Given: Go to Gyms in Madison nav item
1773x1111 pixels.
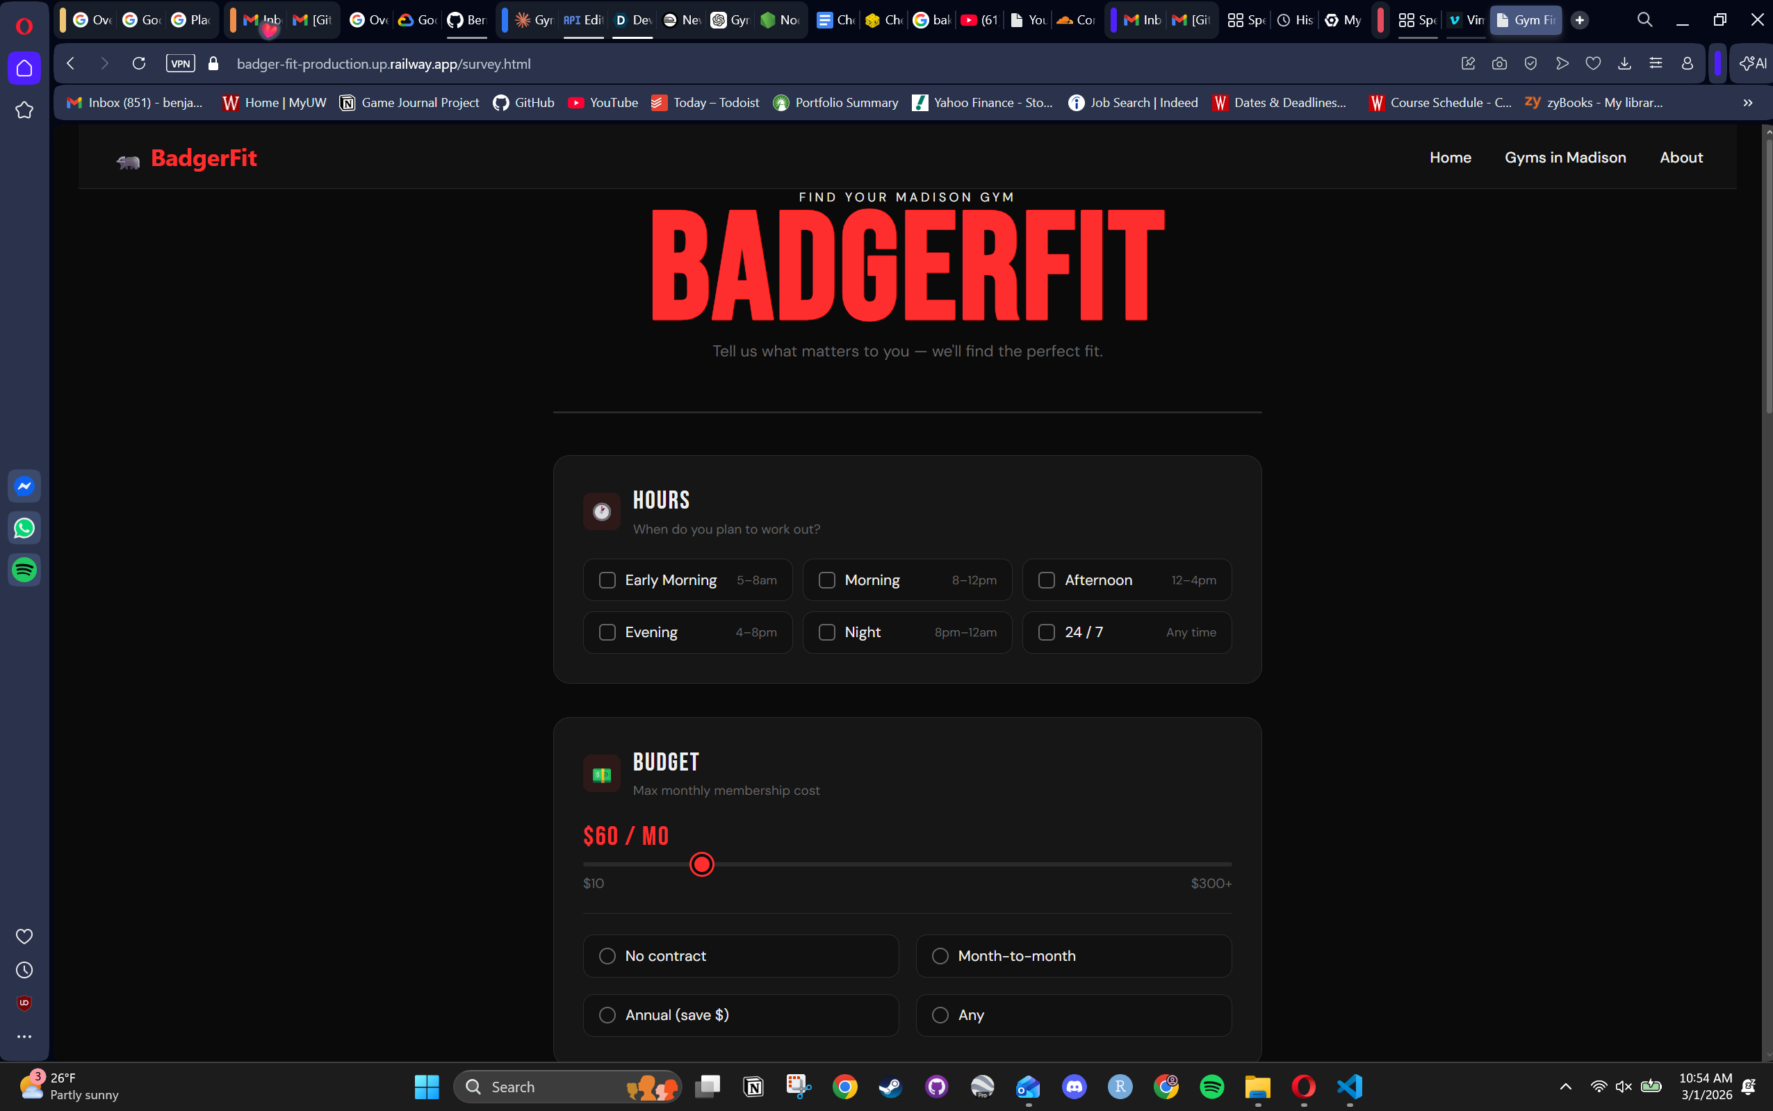Looking at the screenshot, I should [x=1565, y=157].
